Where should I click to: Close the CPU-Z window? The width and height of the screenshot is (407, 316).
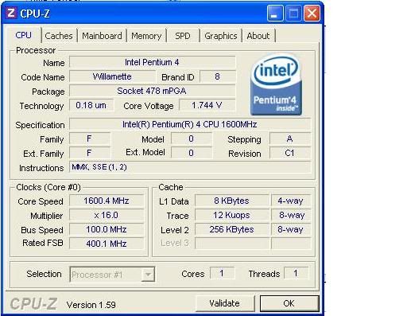click(312, 14)
